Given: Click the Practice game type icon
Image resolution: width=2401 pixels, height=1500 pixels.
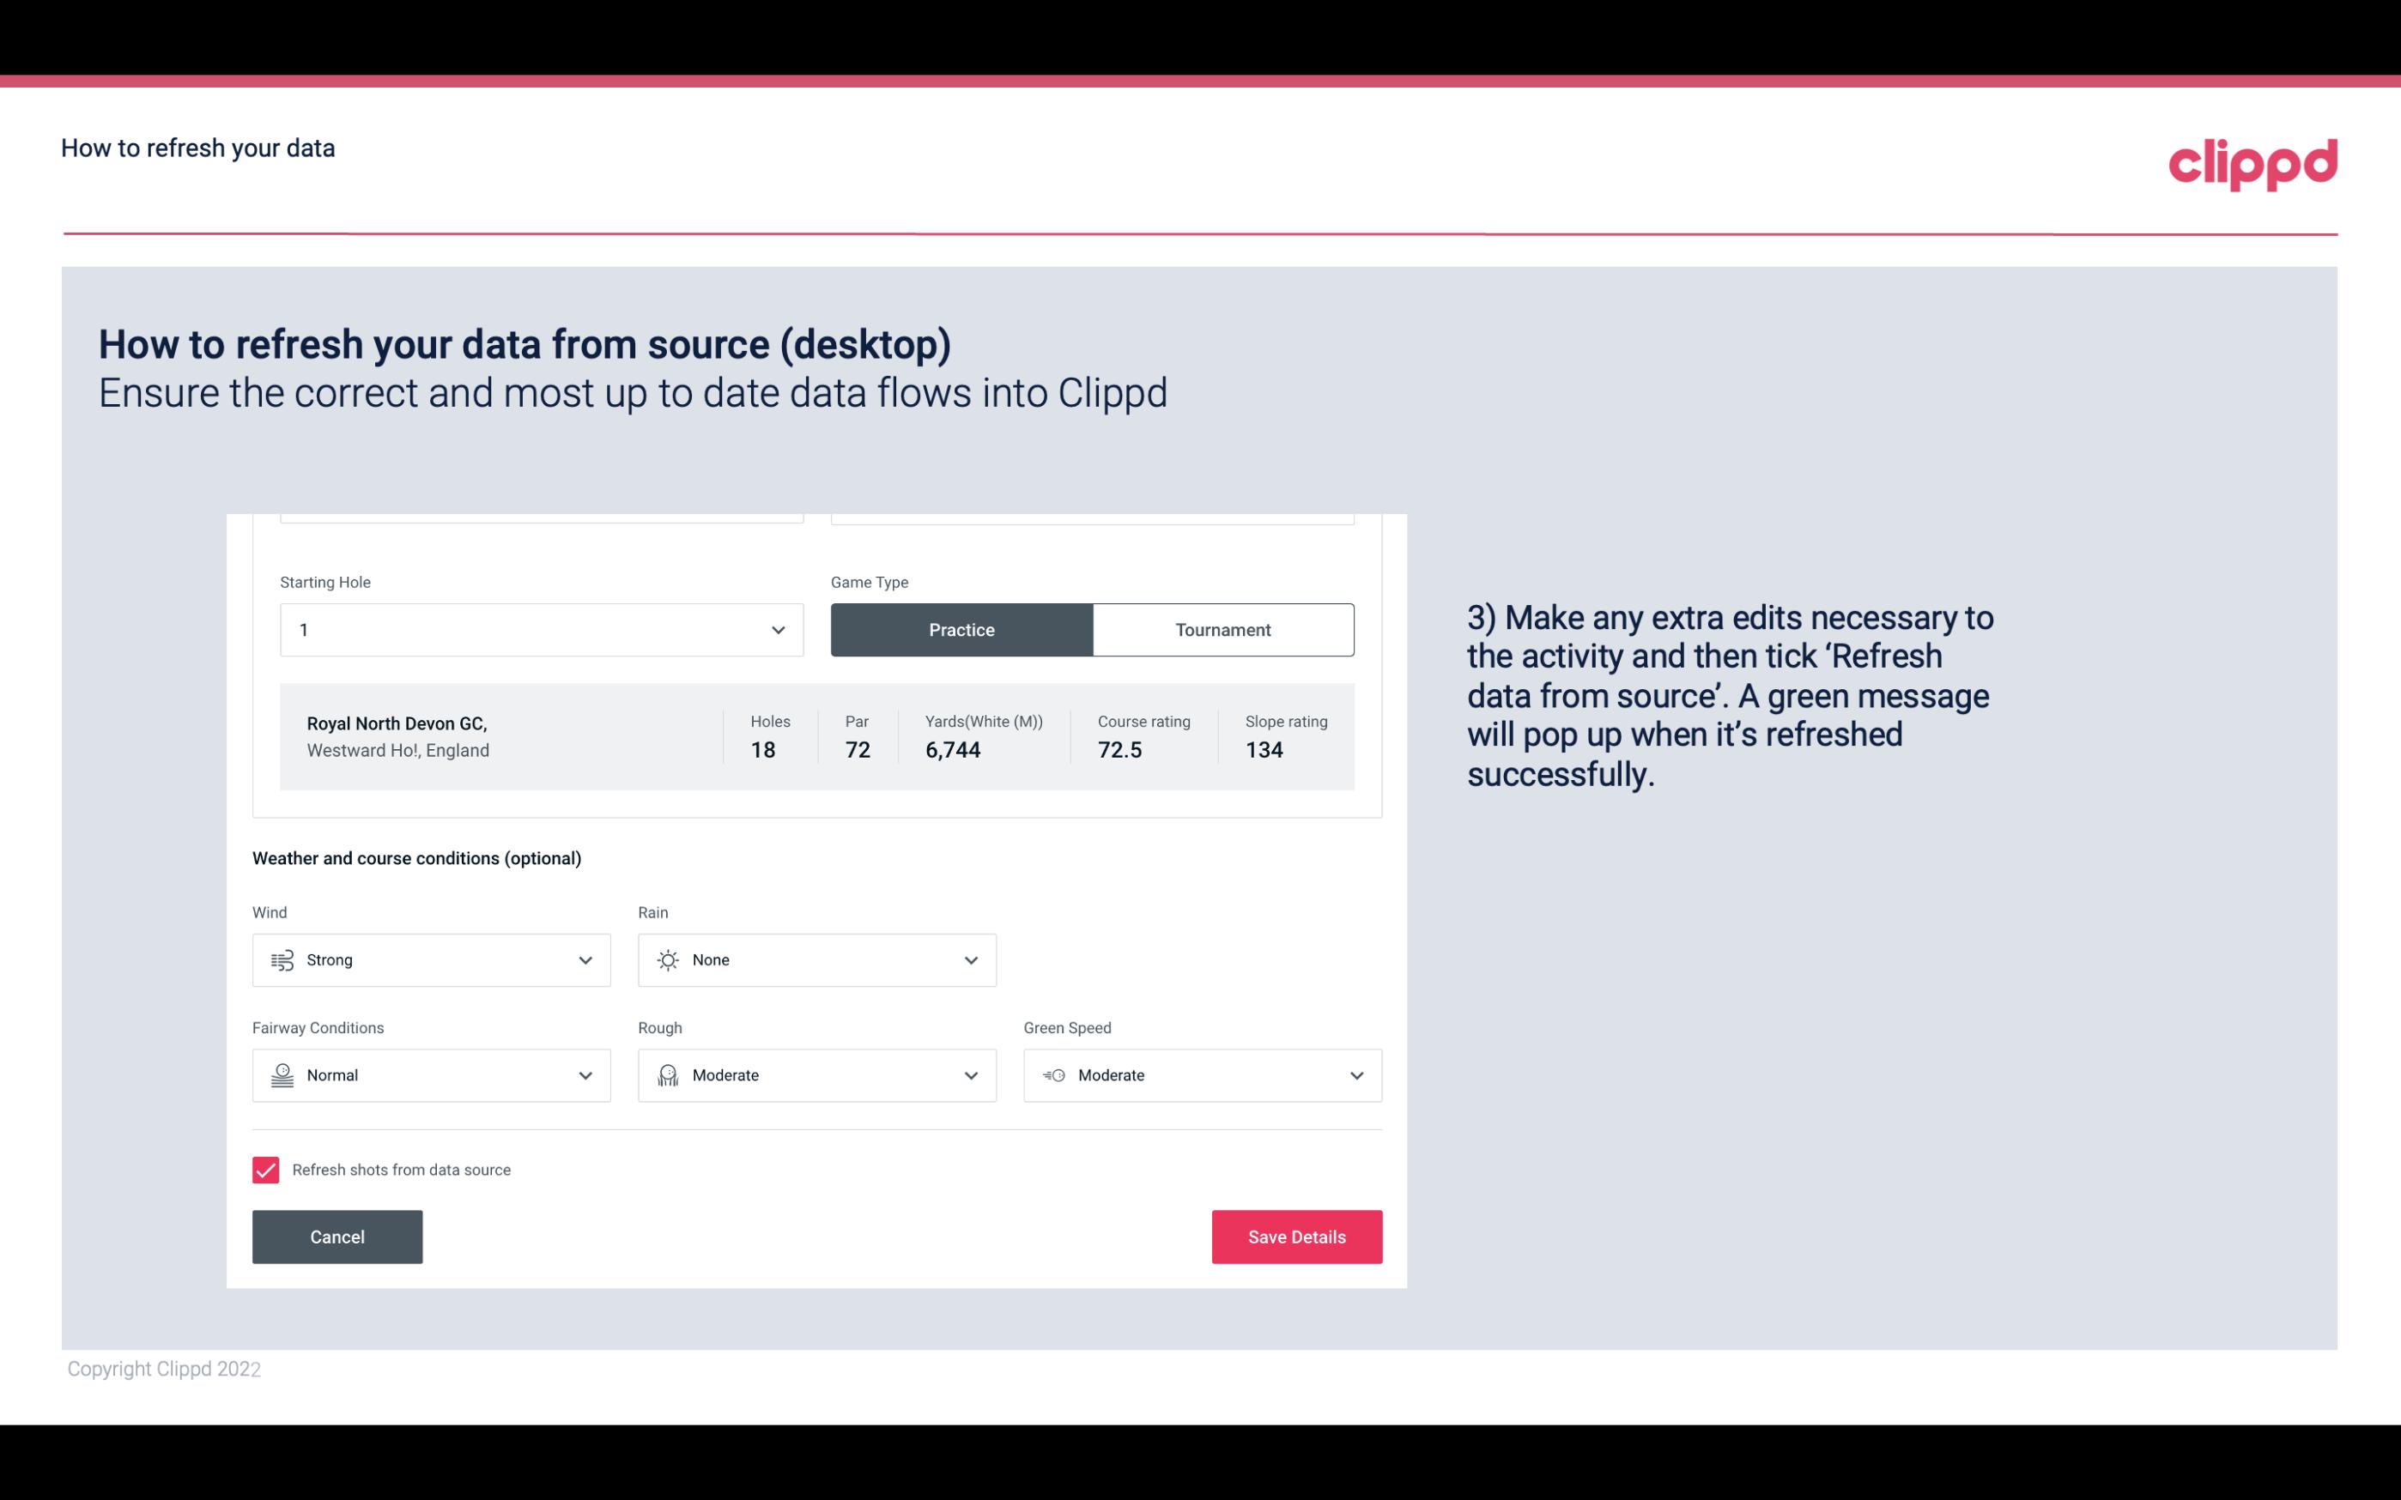Looking at the screenshot, I should 961,629.
